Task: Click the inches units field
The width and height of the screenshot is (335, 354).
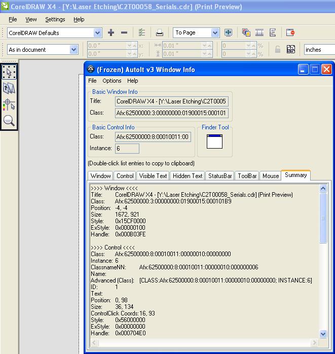Action: 318,50
